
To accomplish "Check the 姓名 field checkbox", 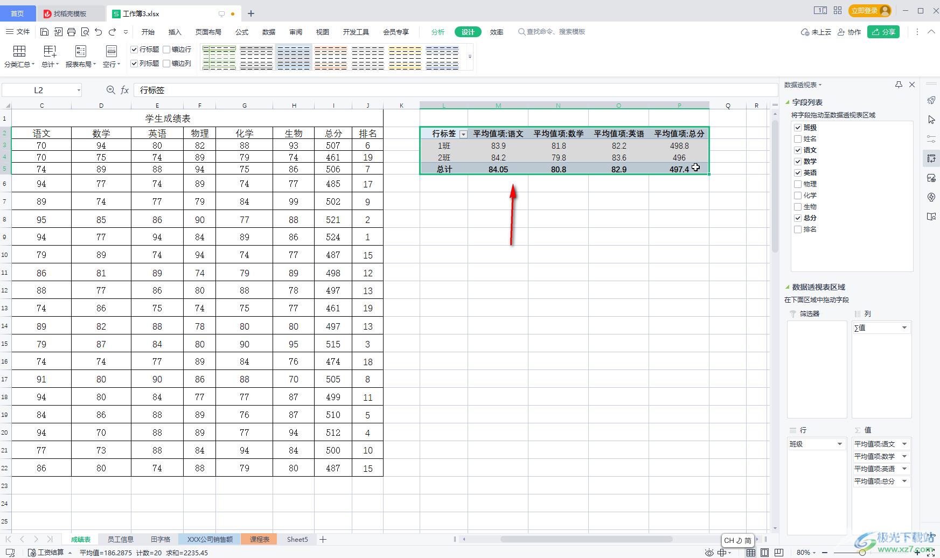I will click(798, 139).
